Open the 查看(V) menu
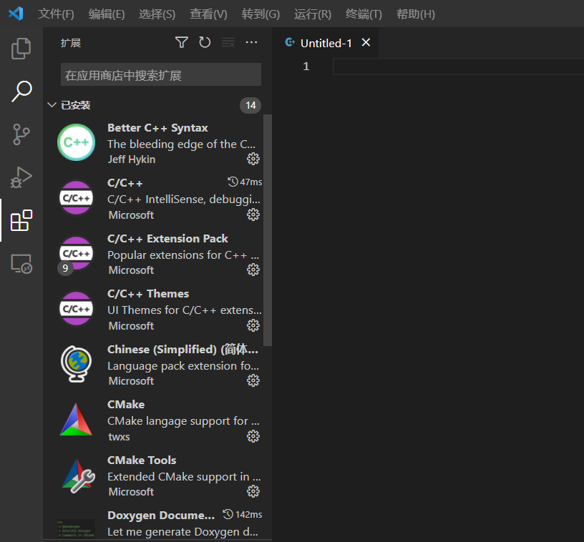584x542 pixels. (208, 14)
